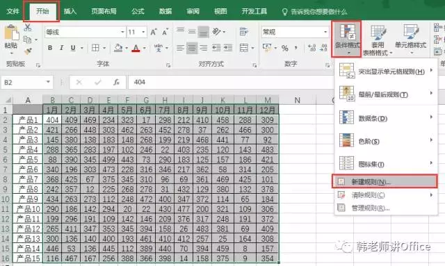
Task: Toggle Bold formatting
Action: tap(50, 48)
